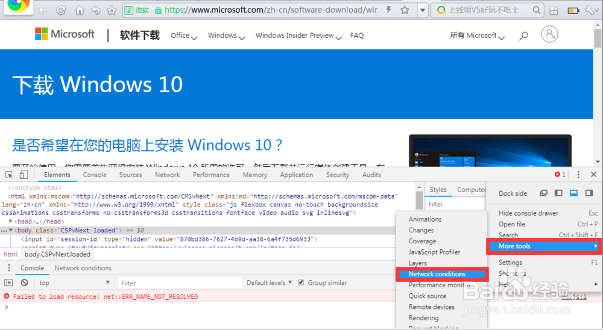This screenshot has height=330, width=603.
Task: Choose Coverage in More tools submenu
Action: click(x=441, y=241)
